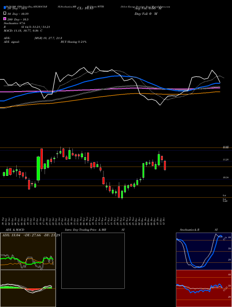The width and height of the screenshot is (232, 307).
Task: Click the red RSI chart panel
Action: [204, 288]
